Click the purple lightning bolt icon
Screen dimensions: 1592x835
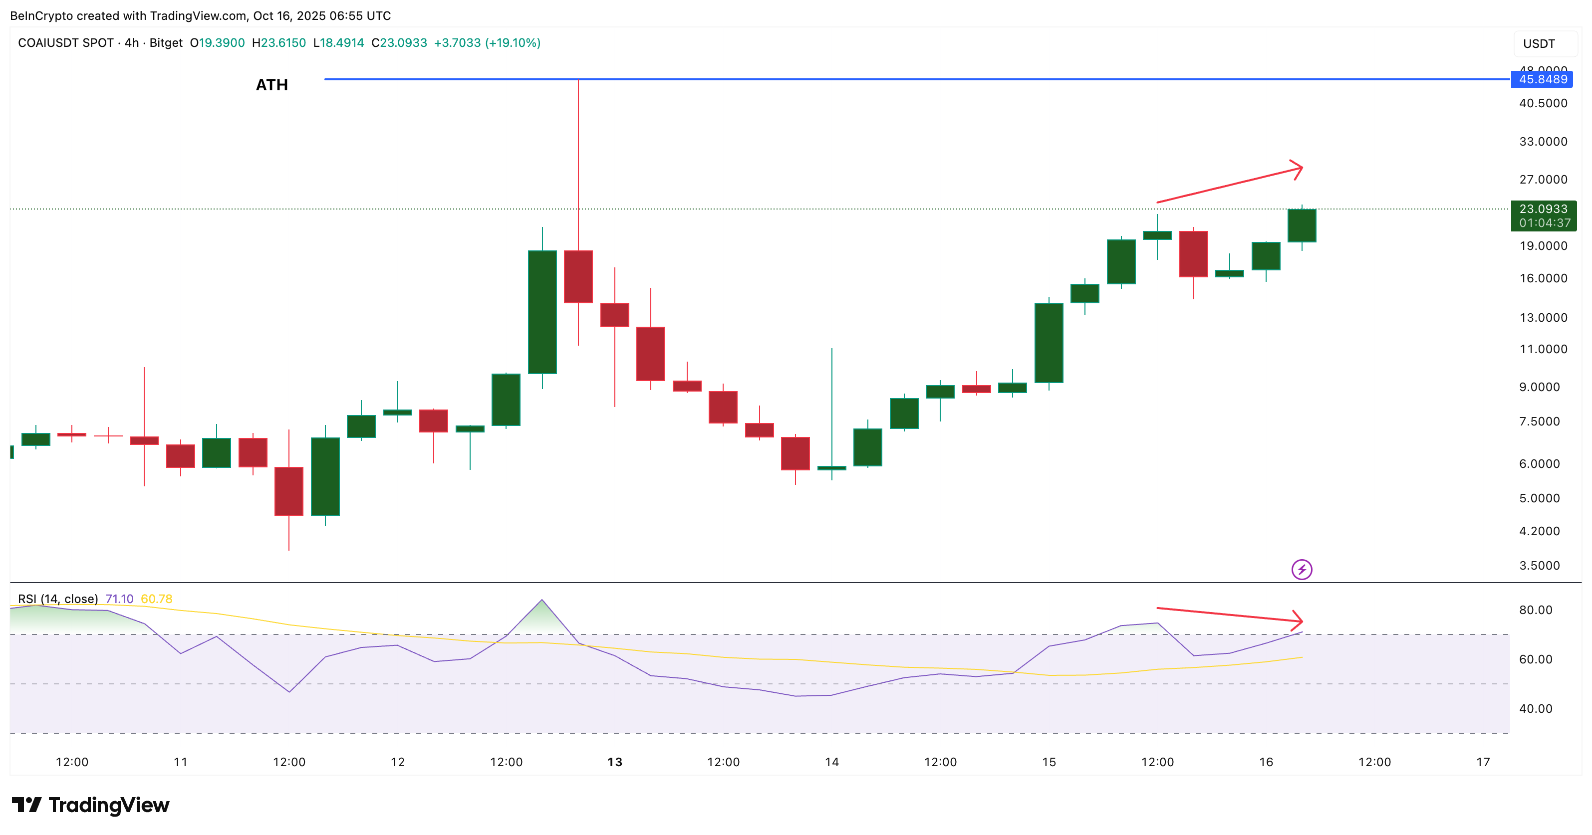tap(1302, 569)
